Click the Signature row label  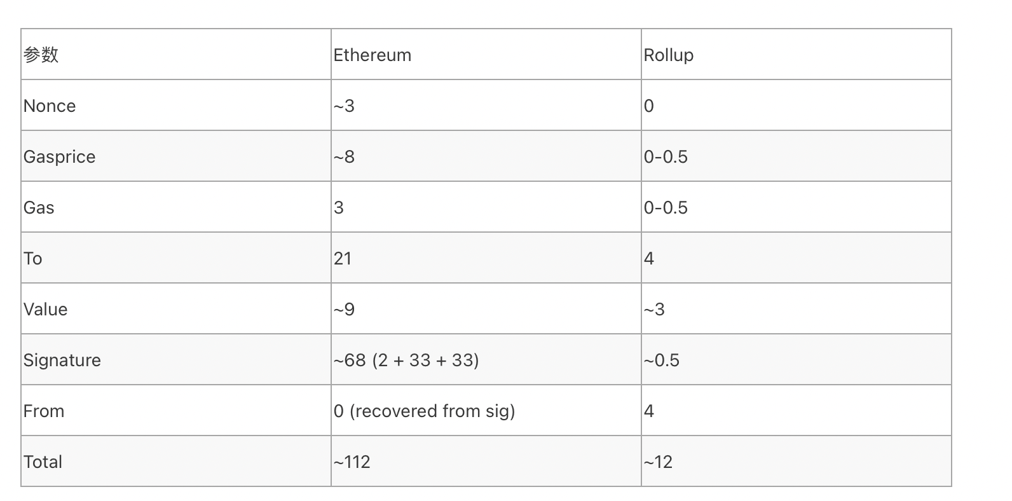62,360
